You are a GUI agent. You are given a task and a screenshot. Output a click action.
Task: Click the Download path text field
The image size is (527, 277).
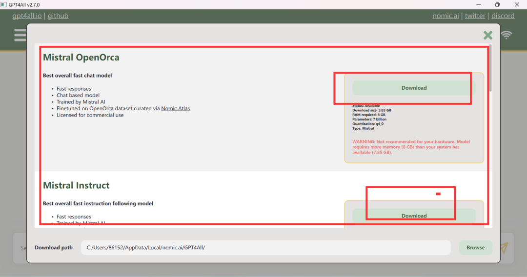[x=265, y=248]
